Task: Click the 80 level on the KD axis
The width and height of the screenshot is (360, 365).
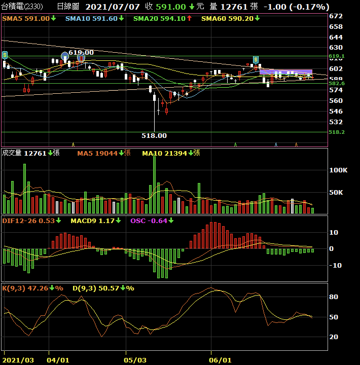Action: pos(334,297)
